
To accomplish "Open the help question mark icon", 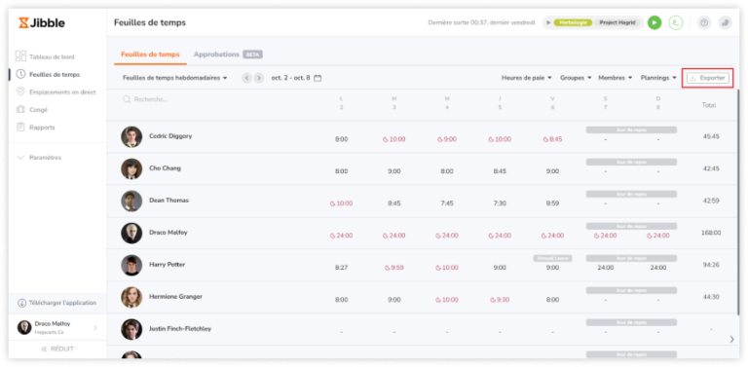I will pos(704,22).
